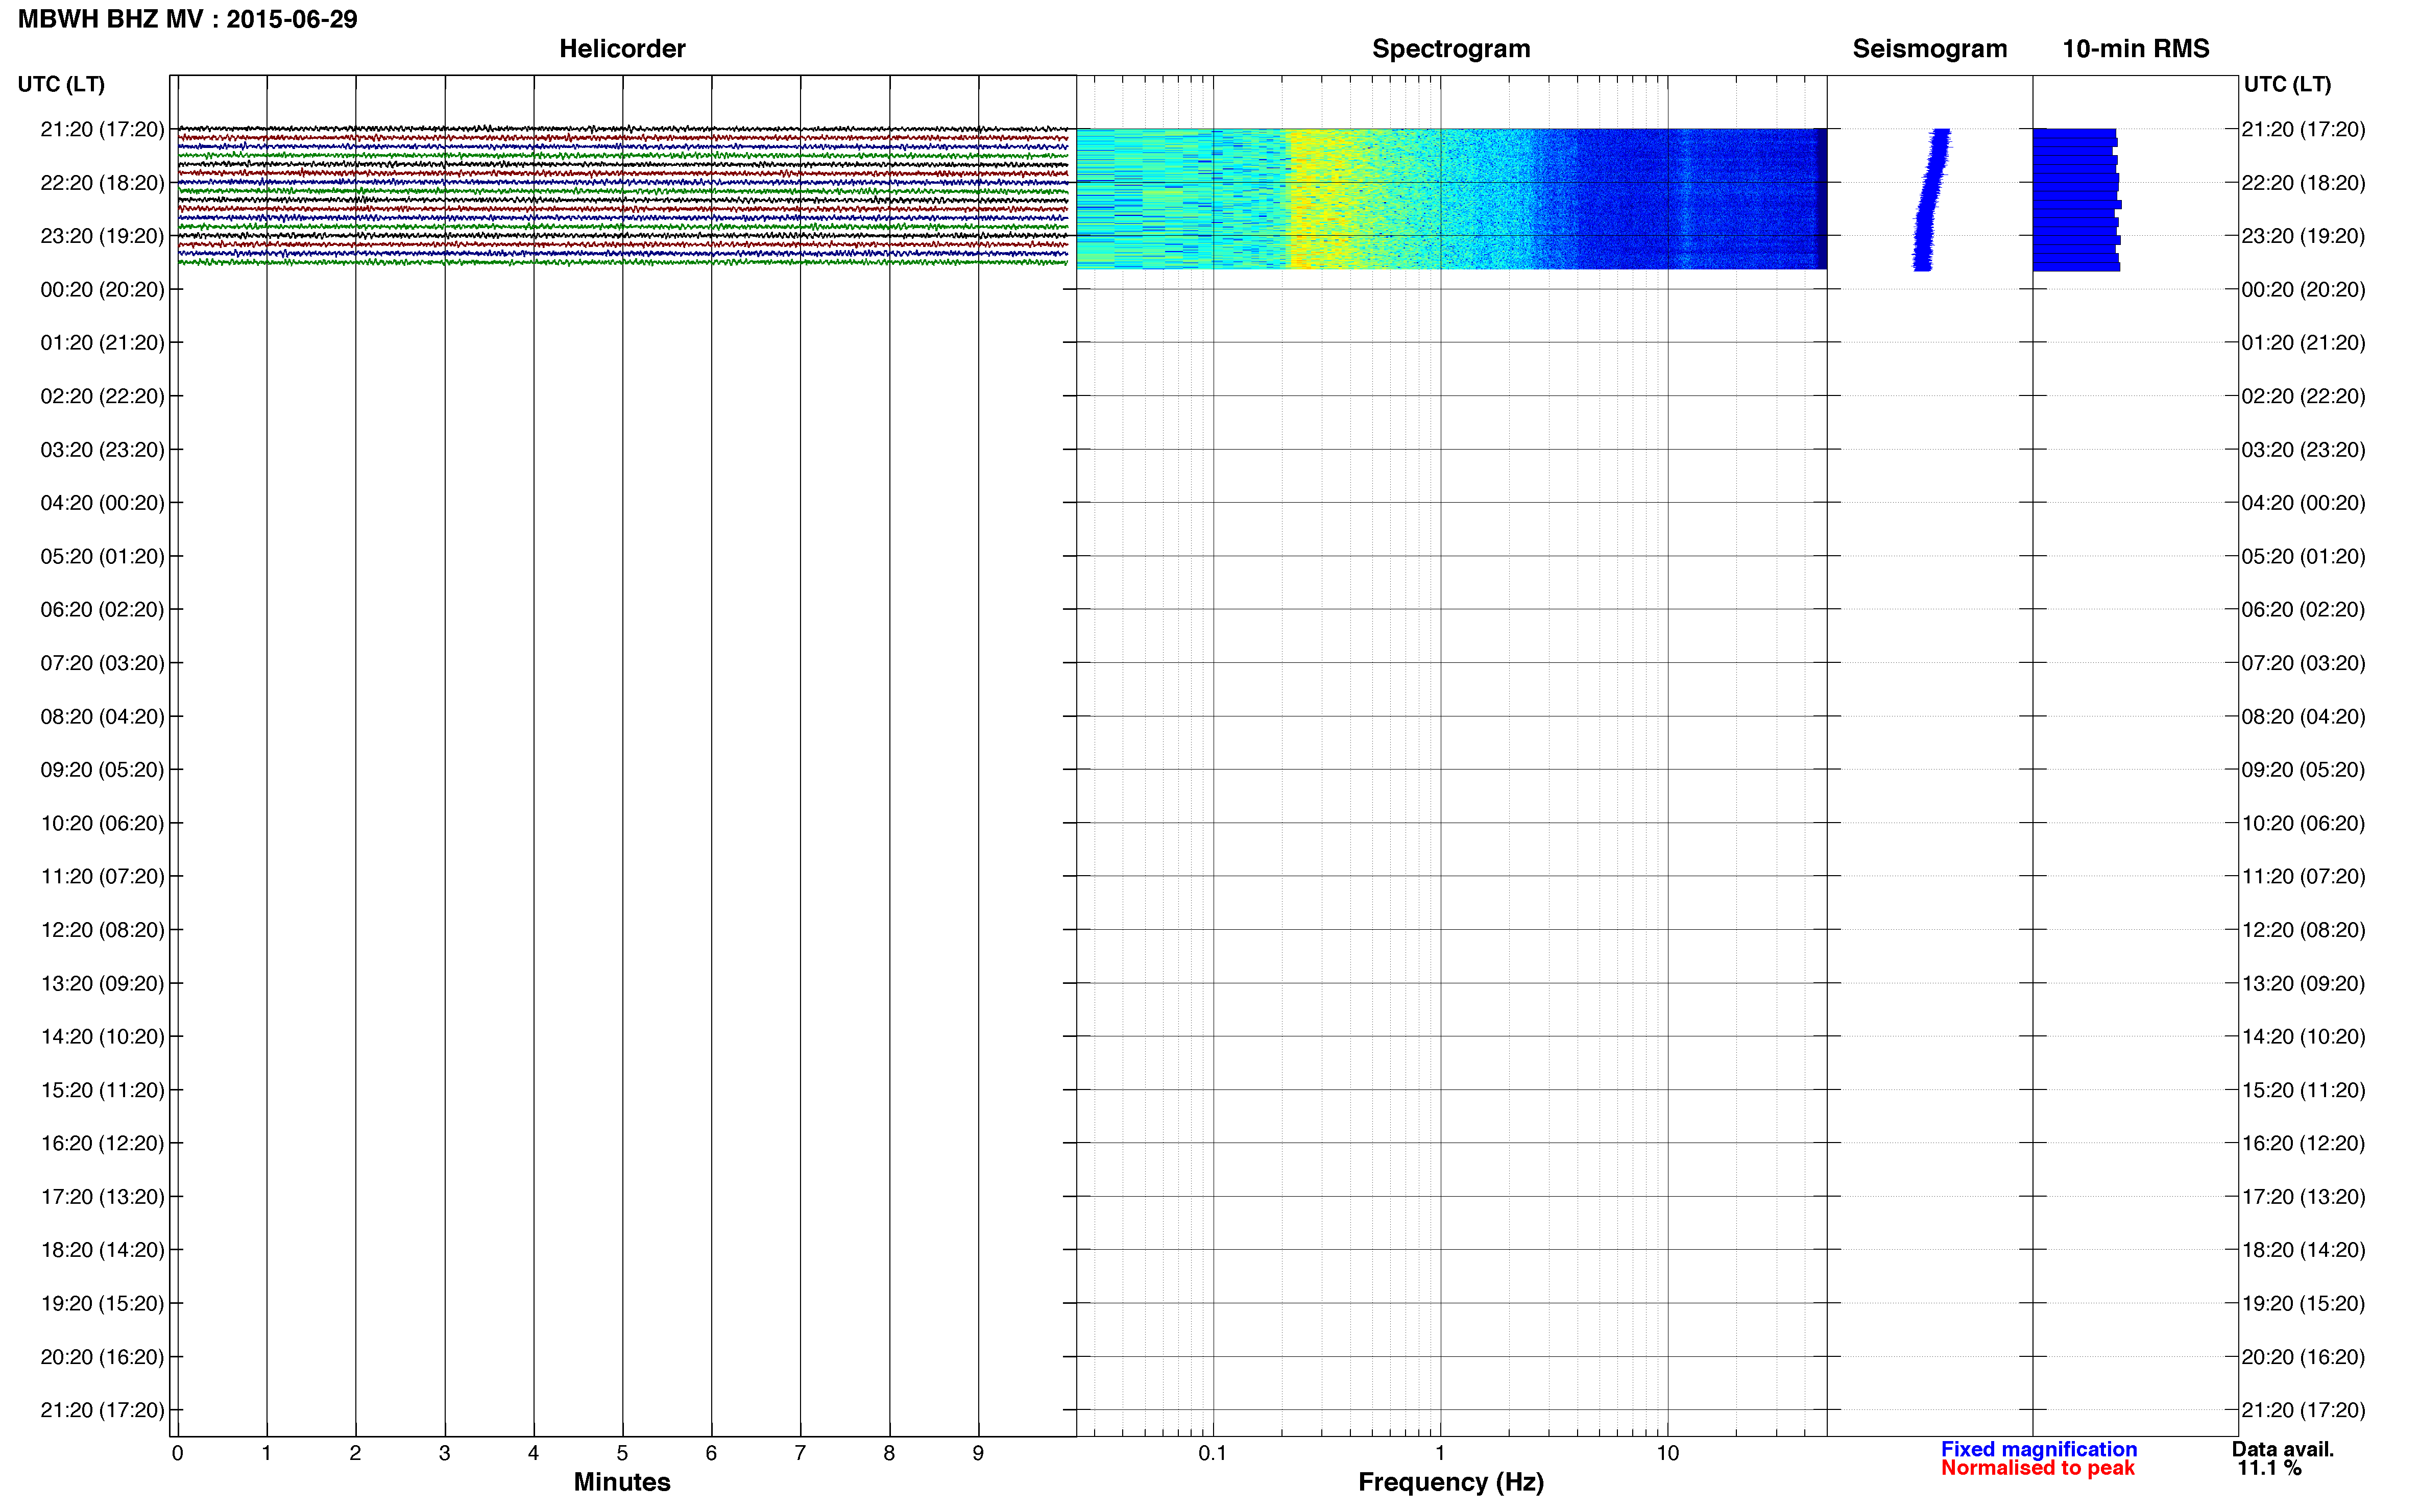
Task: Click minute tick label 0
Action: (x=177, y=1453)
